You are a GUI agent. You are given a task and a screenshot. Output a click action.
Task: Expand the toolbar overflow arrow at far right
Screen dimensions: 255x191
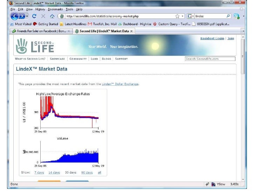coord(243,16)
